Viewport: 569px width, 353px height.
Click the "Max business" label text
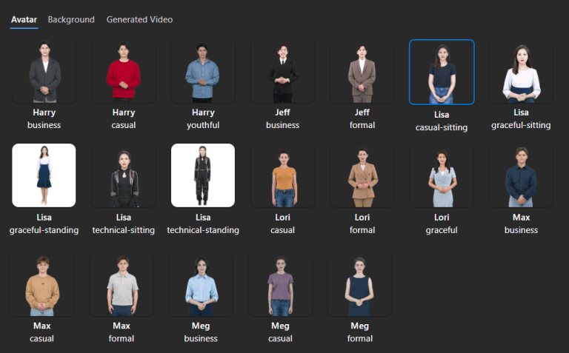[x=521, y=223]
